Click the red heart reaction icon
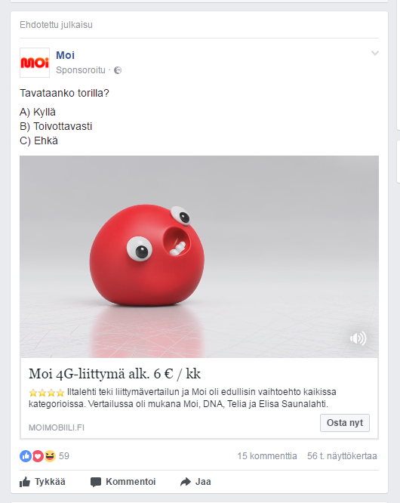The height and width of the screenshot is (503, 400). (38, 456)
